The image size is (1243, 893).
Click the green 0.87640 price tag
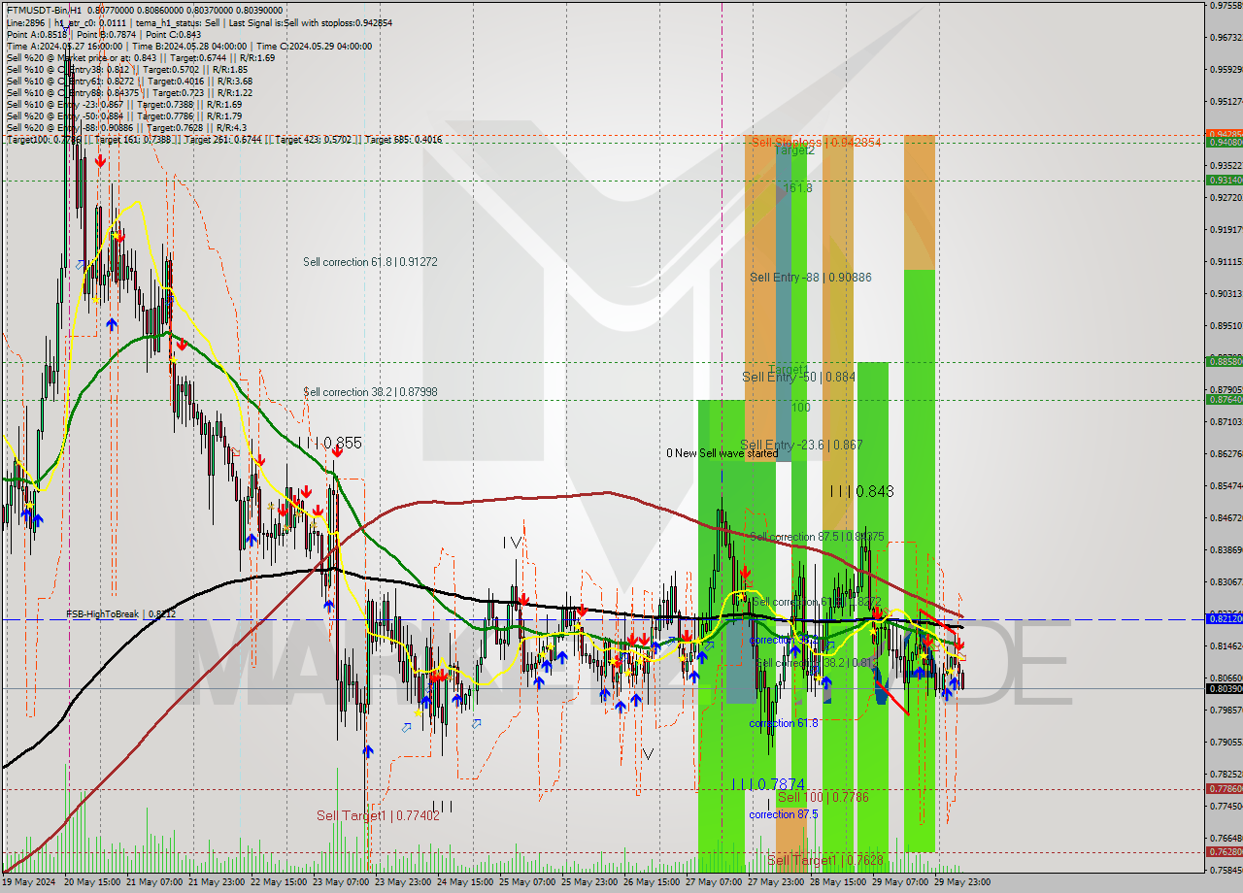1224,399
